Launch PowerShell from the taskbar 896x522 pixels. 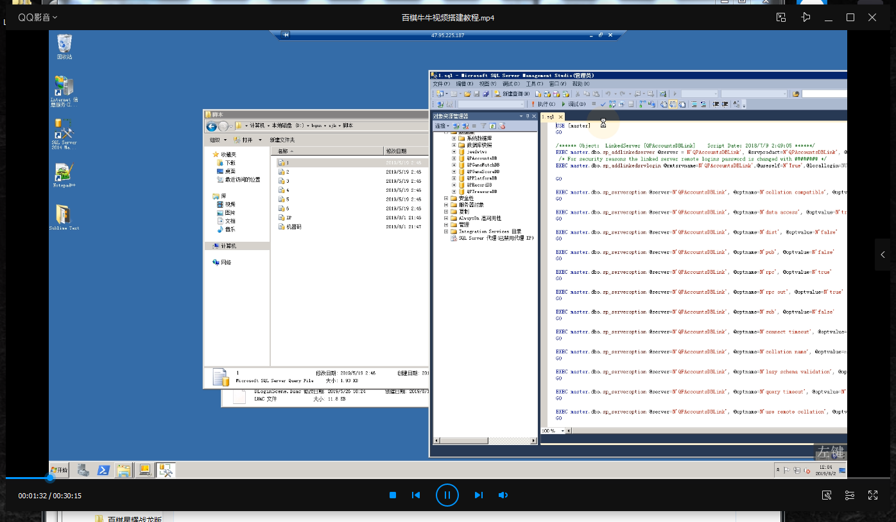103,470
